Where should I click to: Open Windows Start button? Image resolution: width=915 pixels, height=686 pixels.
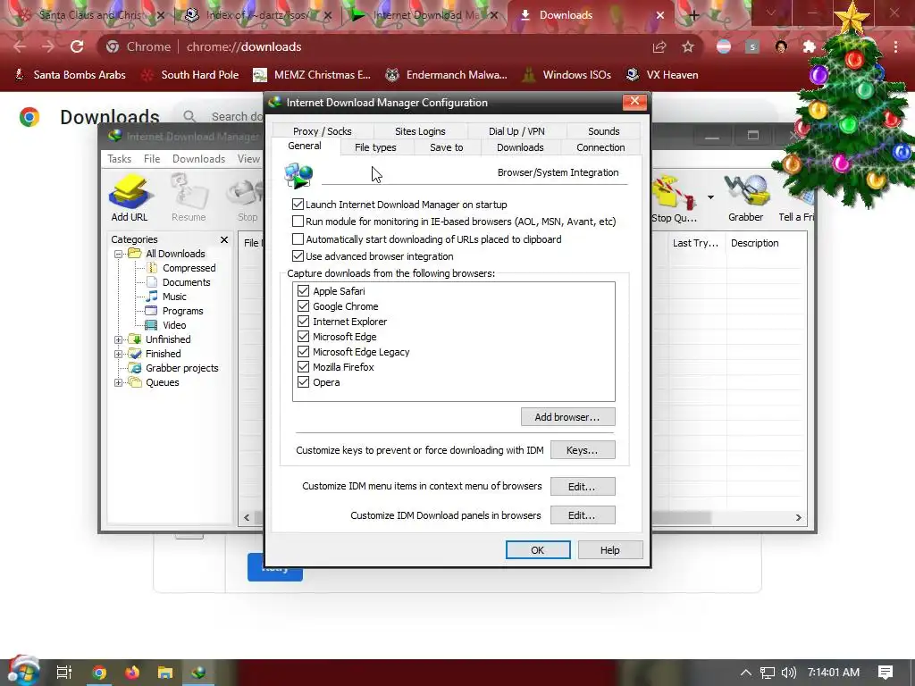point(22,672)
